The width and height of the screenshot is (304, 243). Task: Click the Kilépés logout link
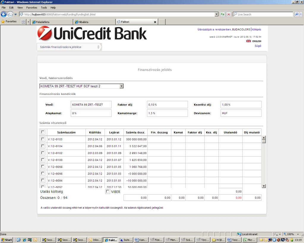256,29
